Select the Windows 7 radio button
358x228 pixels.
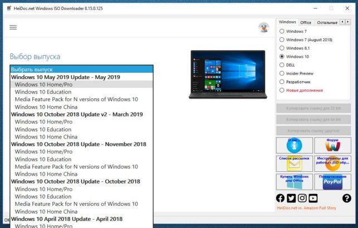282,31
